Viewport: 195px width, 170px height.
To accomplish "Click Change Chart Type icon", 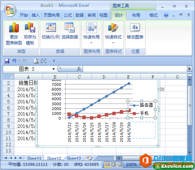I will coord(14,28).
